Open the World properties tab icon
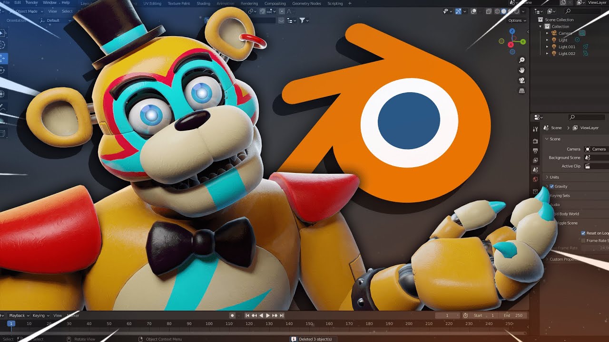 click(535, 179)
